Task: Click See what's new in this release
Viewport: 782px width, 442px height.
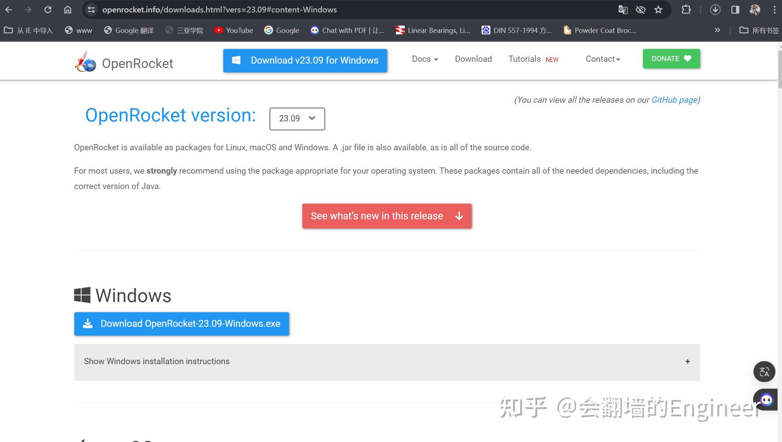Action: [x=386, y=216]
